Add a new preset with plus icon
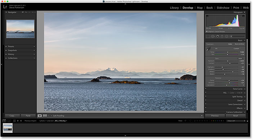The width and height of the screenshot is (253, 140). (x=34, y=47)
